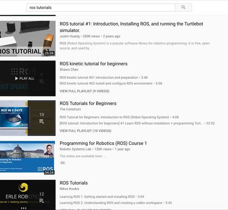Focus the 'ros tutorials' search field
Viewport: 228px width, 210px height.
point(101,8)
